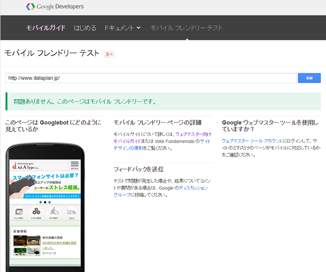The image size is (326, 272).
Task: Open the ディスカッショングループ link
Action: coord(160,191)
